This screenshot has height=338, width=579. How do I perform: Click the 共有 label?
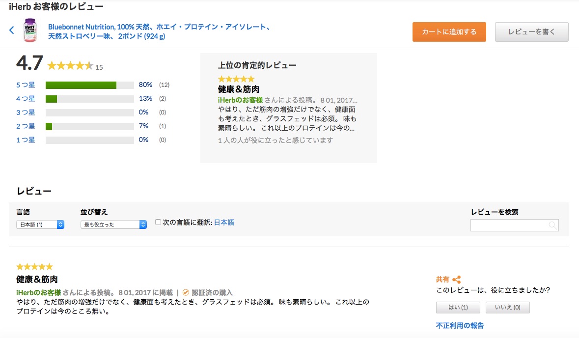(443, 280)
